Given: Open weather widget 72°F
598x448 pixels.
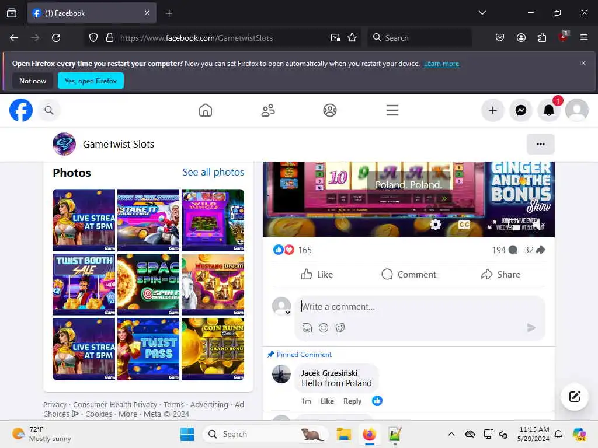Looking at the screenshot, I should [x=42, y=434].
